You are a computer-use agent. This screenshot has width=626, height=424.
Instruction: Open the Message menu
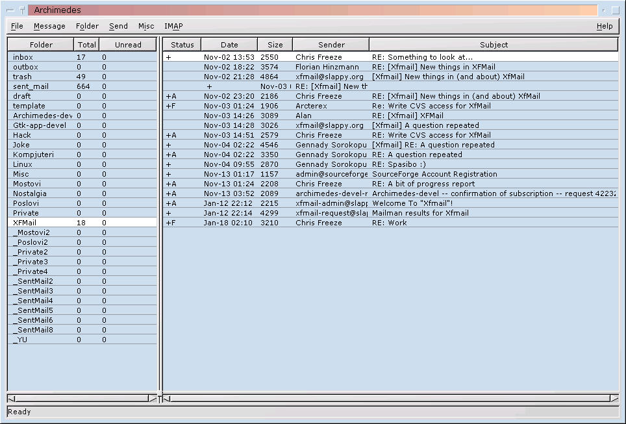[x=49, y=26]
